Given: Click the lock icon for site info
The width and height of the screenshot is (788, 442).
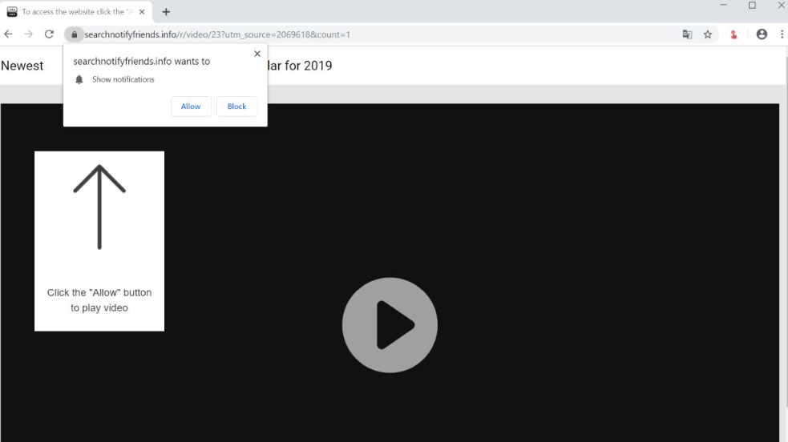Looking at the screenshot, I should (x=74, y=34).
